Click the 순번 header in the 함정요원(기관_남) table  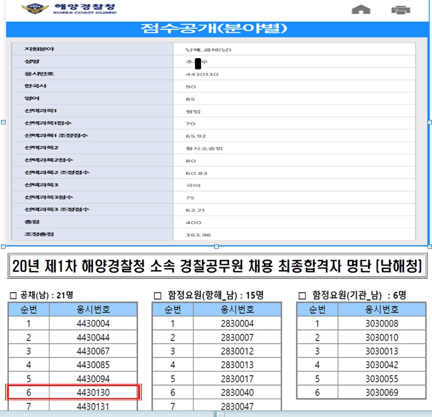pyautogui.click(x=317, y=310)
